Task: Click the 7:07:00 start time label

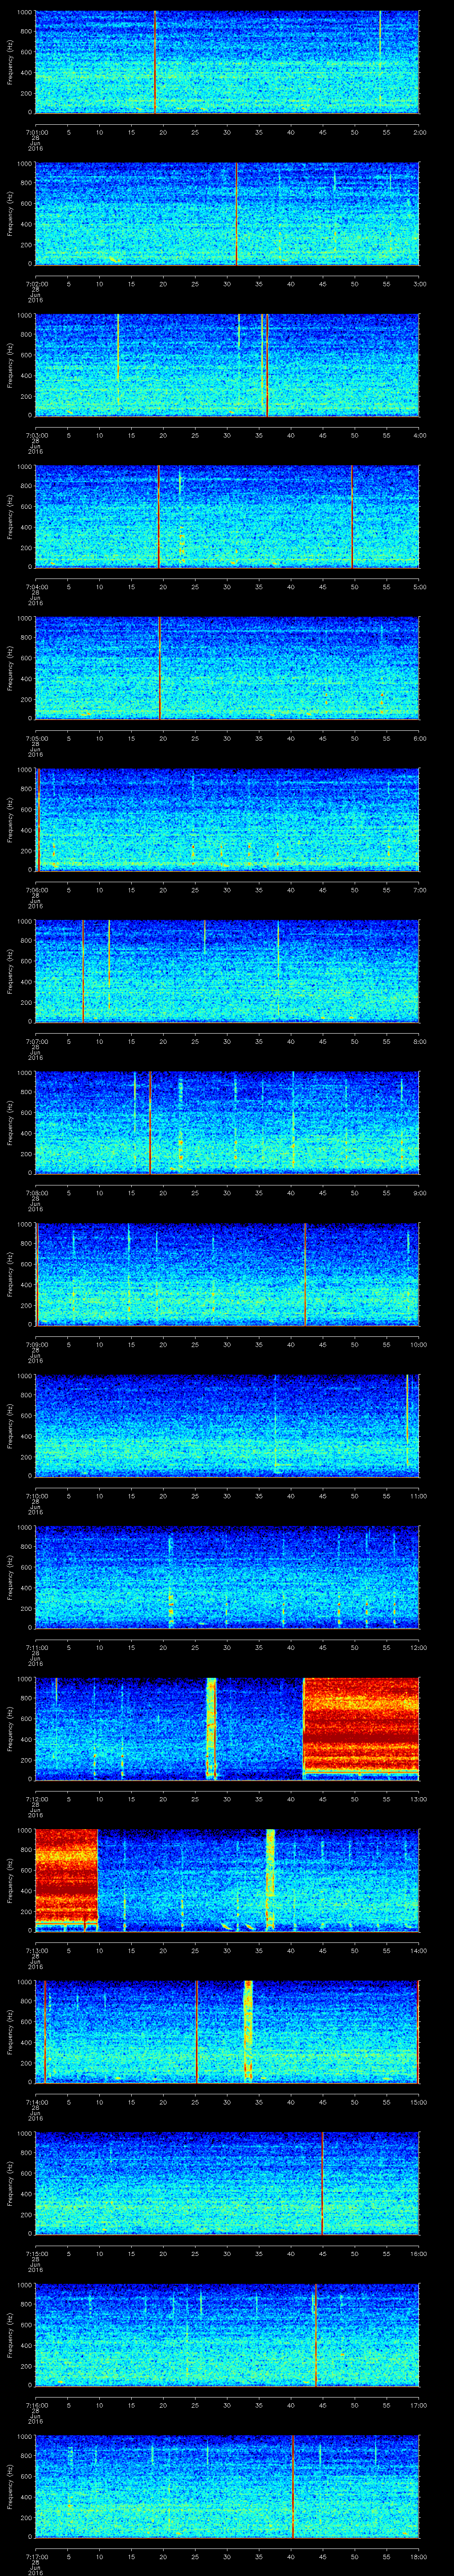Action: click(36, 1041)
